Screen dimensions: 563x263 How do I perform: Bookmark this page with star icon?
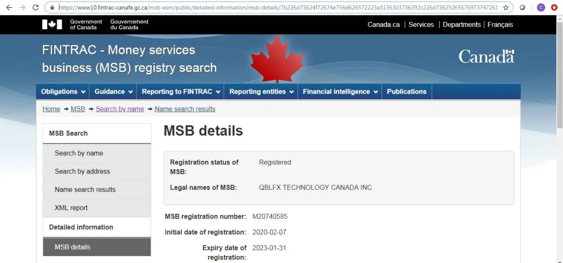click(506, 7)
